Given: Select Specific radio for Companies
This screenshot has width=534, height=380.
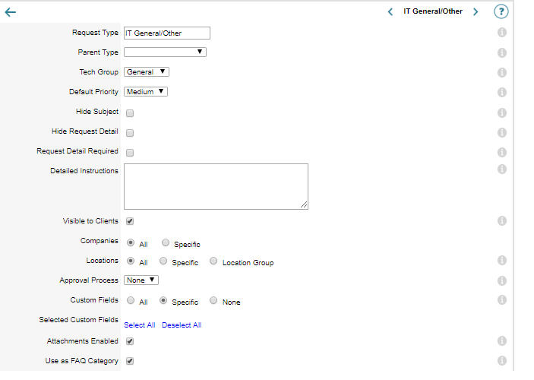Looking at the screenshot, I should pos(166,242).
